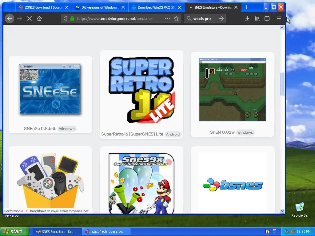Click the Windows tag beside SnEM
This screenshot has height=236, width=315.
click(x=245, y=132)
